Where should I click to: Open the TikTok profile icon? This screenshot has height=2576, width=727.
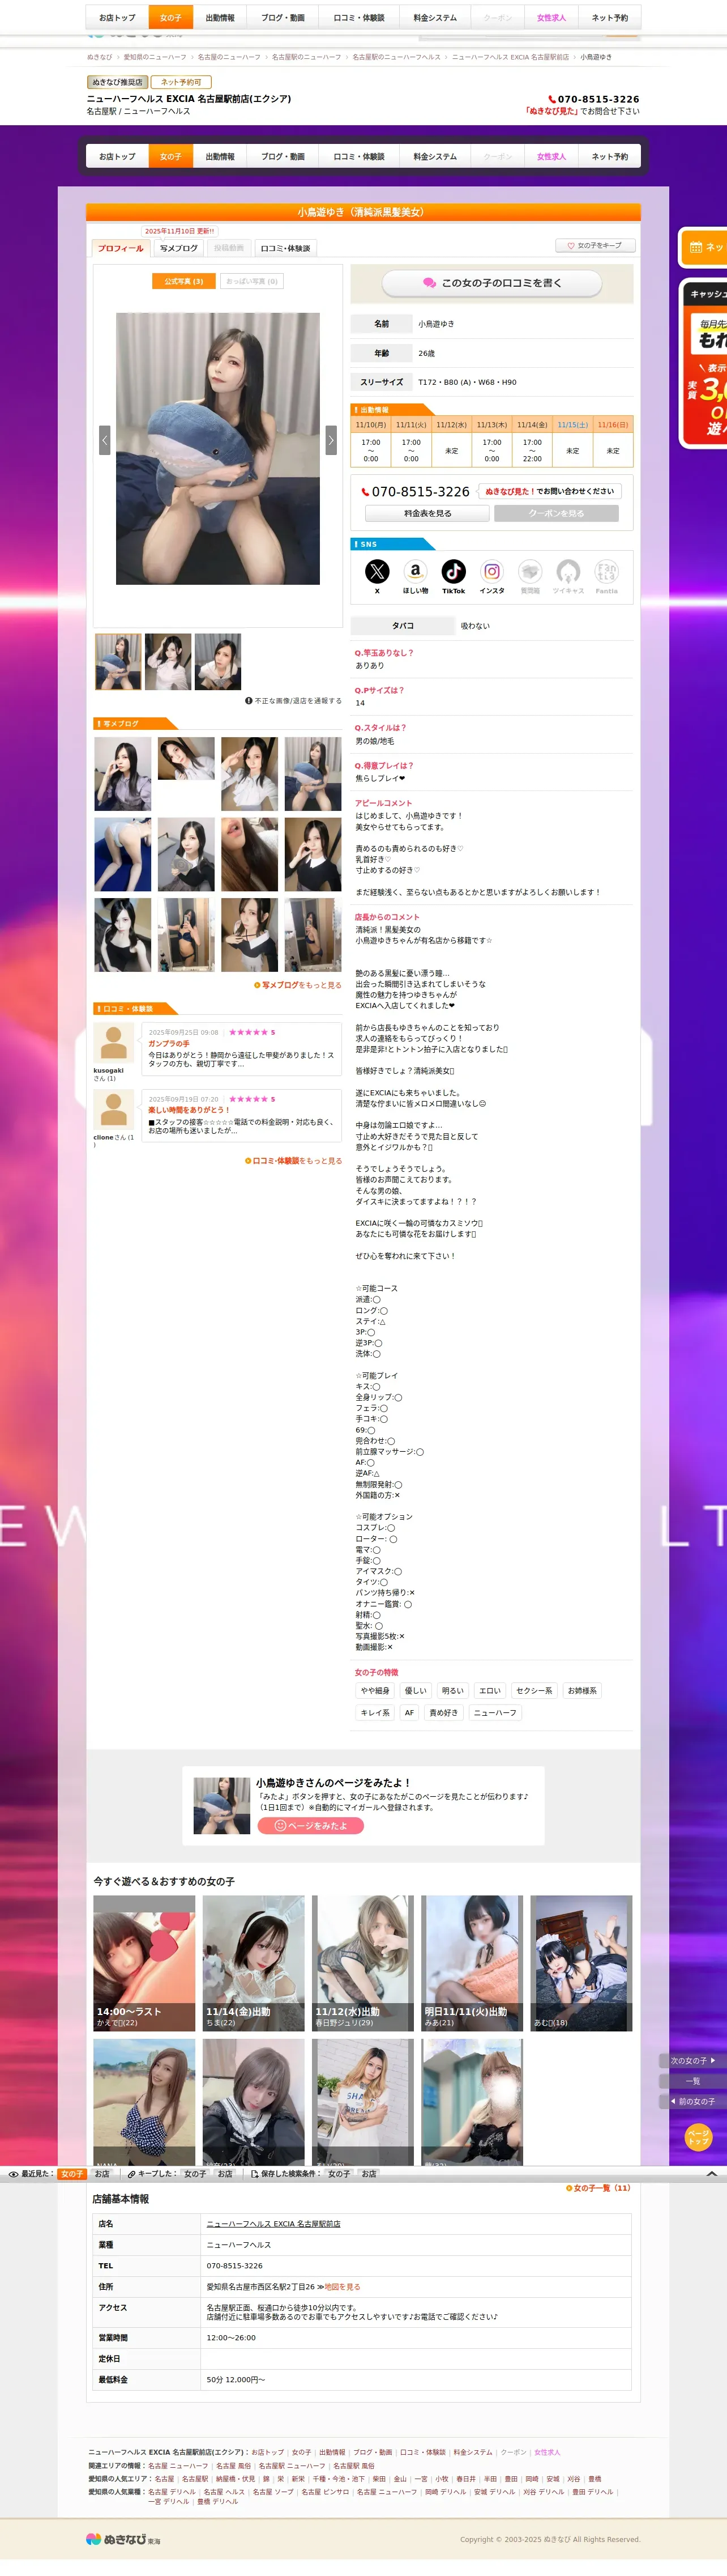click(454, 571)
